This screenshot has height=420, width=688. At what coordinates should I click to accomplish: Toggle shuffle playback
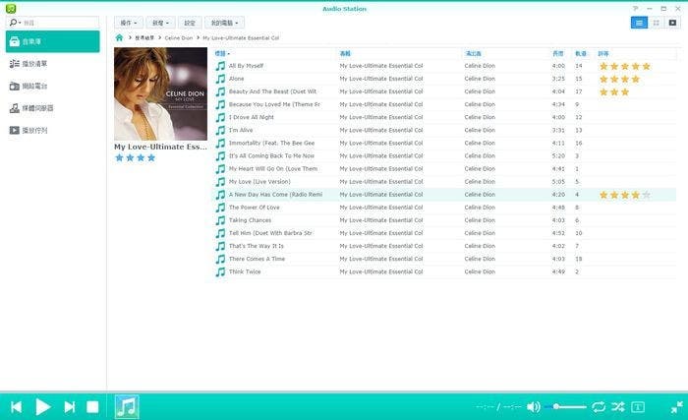(x=617, y=406)
